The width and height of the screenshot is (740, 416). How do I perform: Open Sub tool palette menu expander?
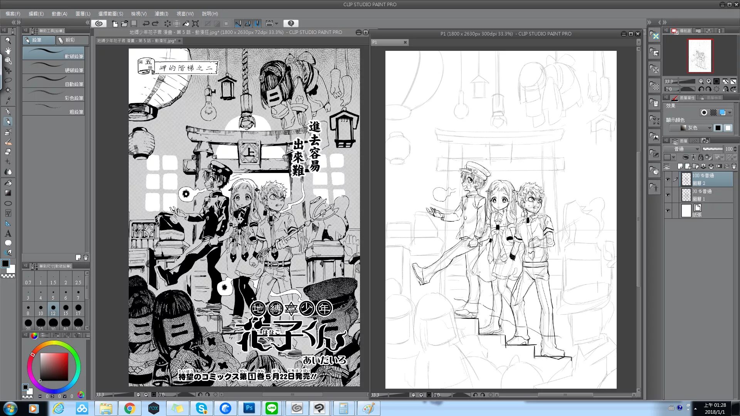25,30
